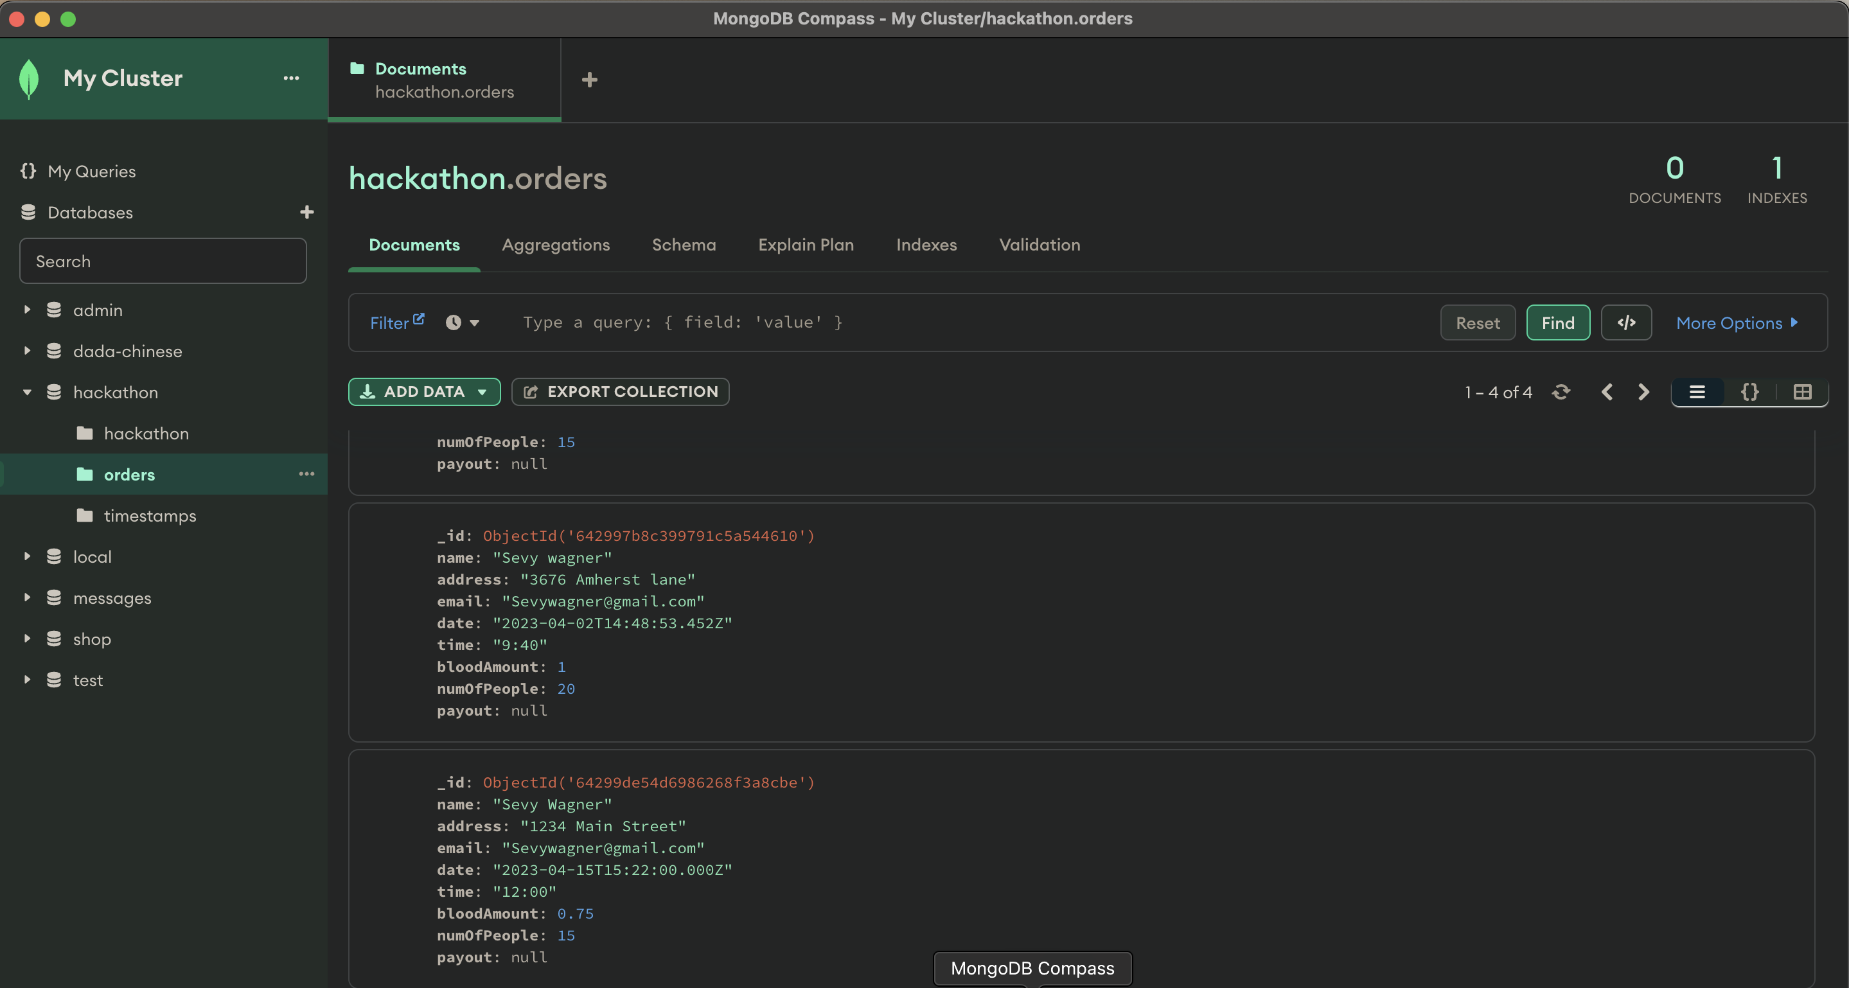
Task: Open the orders collection options ellipsis
Action: pyautogui.click(x=306, y=474)
